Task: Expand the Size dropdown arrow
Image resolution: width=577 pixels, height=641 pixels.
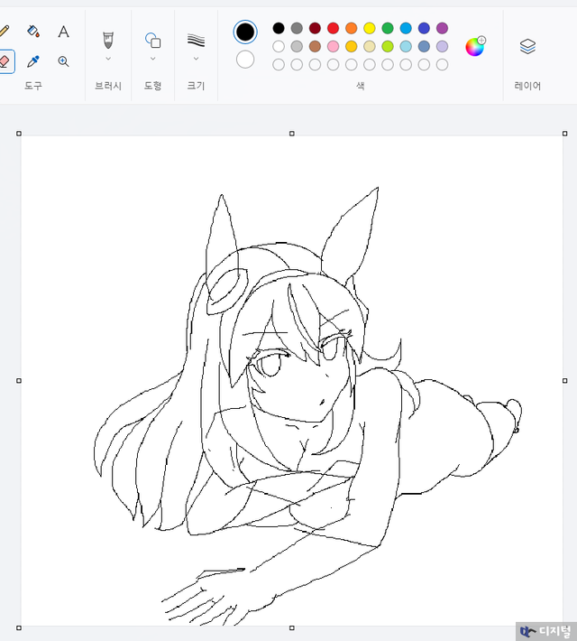Action: tap(196, 59)
